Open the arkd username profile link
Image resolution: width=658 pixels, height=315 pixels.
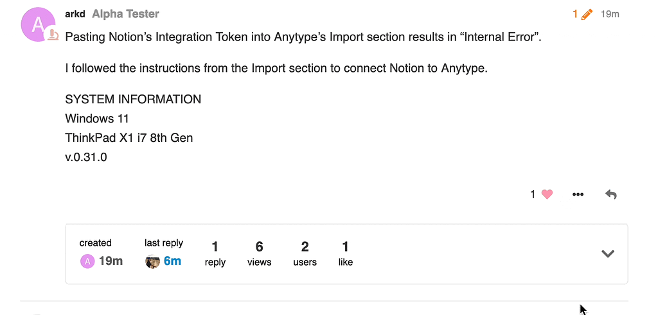point(75,13)
